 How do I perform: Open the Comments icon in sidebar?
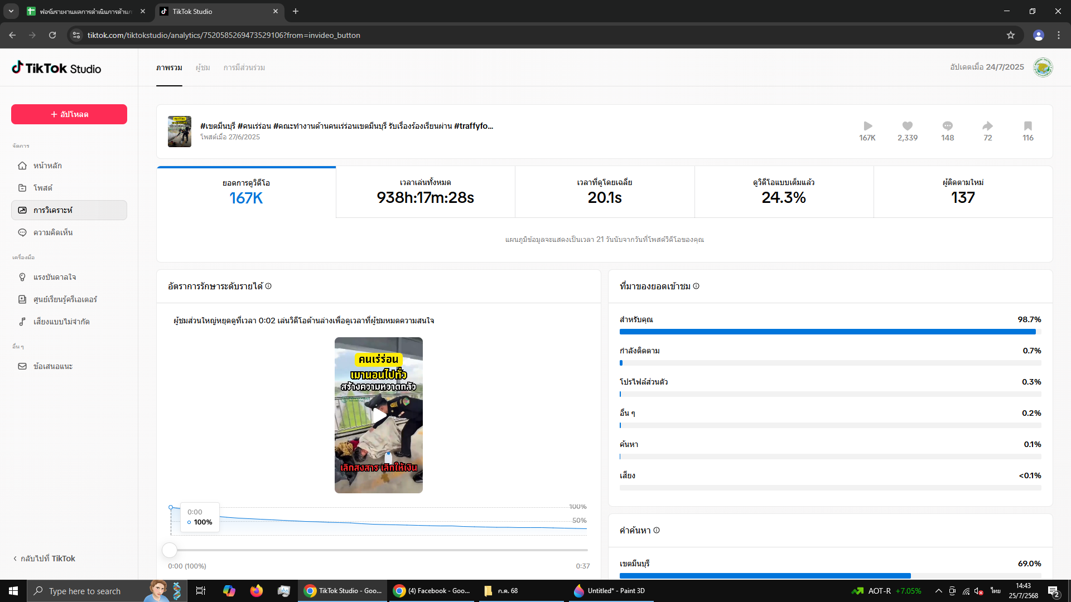tap(22, 232)
